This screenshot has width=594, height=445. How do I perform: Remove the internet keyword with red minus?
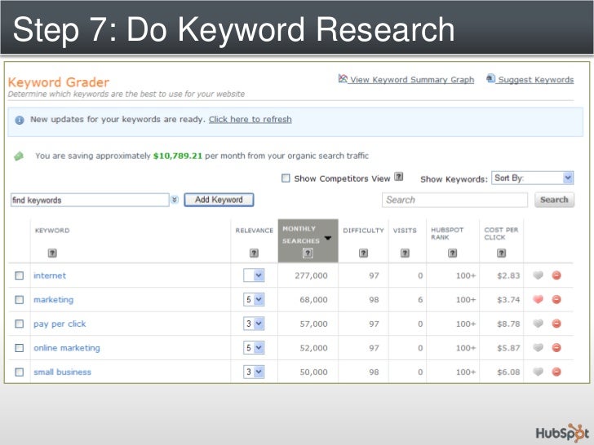tap(556, 275)
